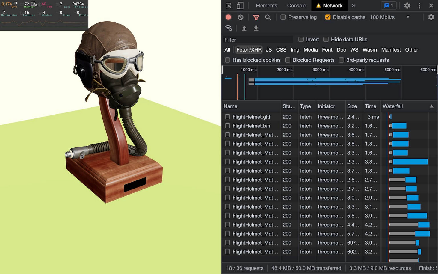The width and height of the screenshot is (438, 274).
Task: Select the FlightHelmet.bin request name
Action: tap(251, 126)
